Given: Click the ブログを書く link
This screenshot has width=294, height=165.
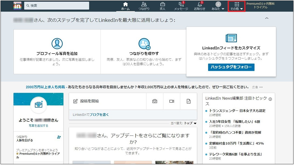Looking at the screenshot, I should pos(99,115).
